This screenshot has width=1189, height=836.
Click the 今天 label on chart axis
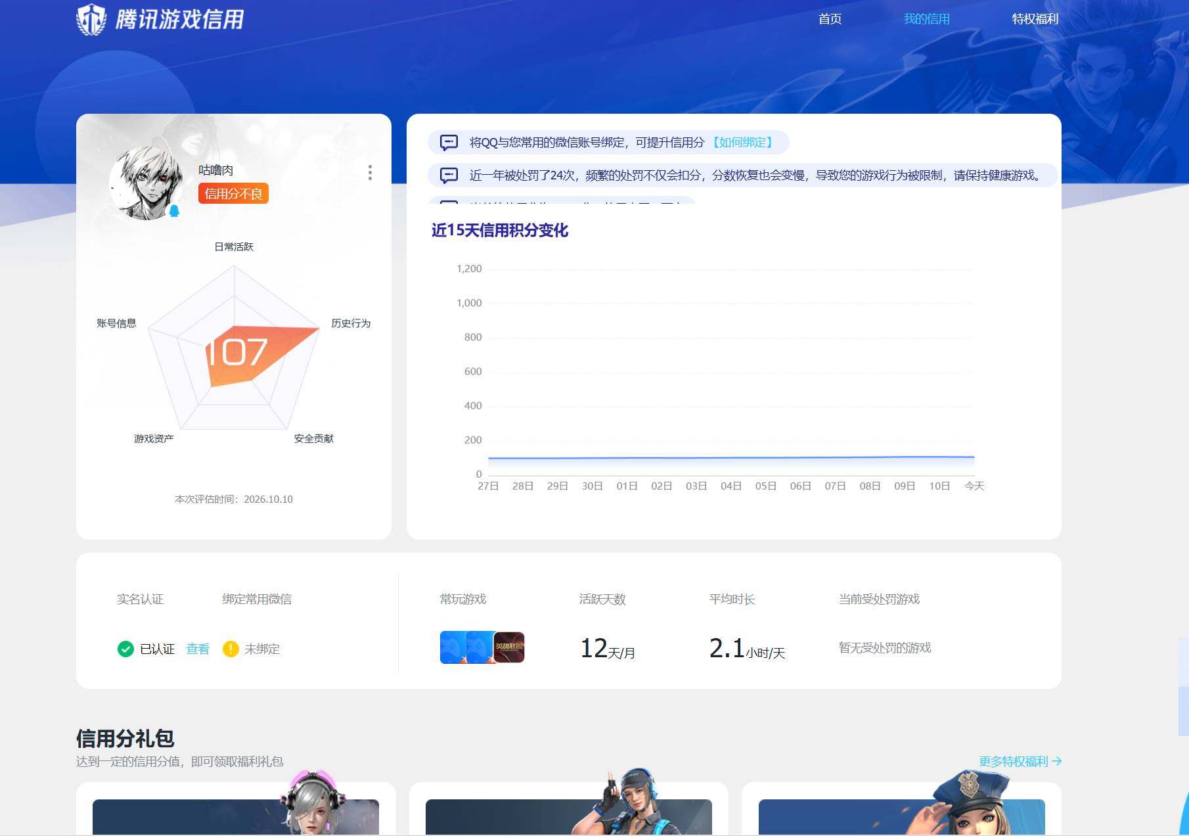[x=974, y=486]
